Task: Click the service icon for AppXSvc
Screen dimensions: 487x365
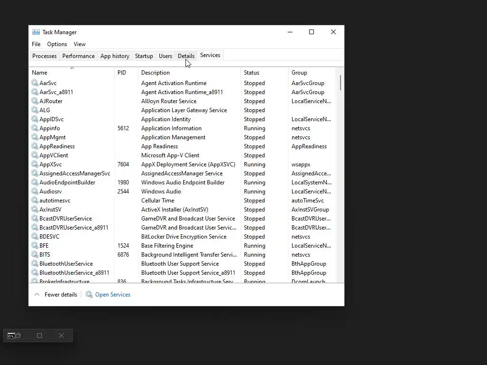Action: point(34,164)
